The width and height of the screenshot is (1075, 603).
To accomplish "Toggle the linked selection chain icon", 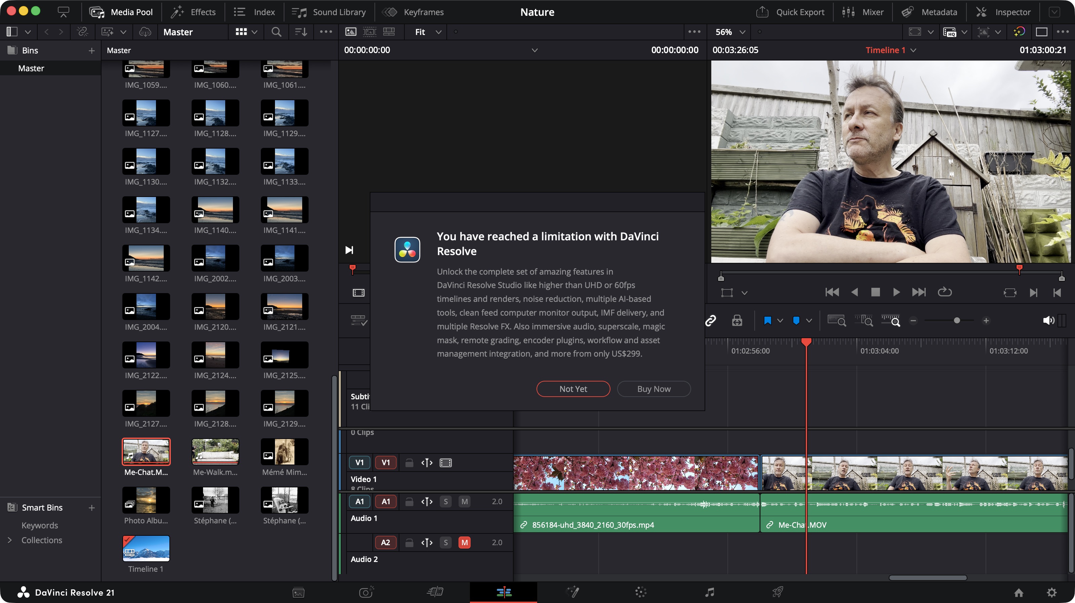I will click(x=711, y=320).
